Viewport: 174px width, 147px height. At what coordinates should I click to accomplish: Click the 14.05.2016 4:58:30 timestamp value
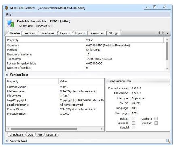click(x=99, y=59)
